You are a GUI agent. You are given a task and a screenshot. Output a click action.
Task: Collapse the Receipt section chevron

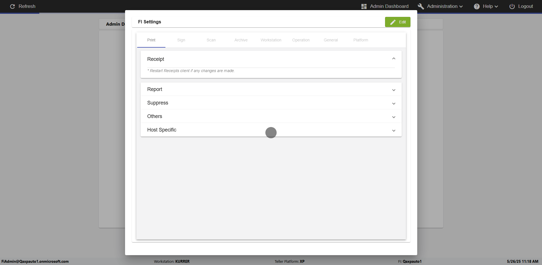[394, 59]
